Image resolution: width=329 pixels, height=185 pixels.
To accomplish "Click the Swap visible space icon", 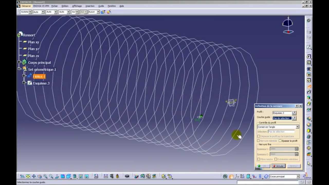I will 86,176.
